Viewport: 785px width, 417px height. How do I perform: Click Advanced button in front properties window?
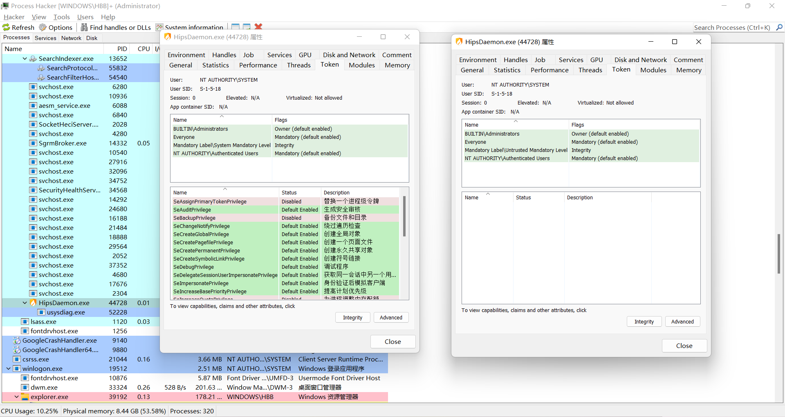(x=682, y=322)
